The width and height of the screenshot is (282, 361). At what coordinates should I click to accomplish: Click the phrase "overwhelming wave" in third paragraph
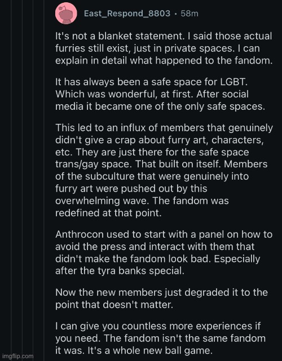(103, 200)
